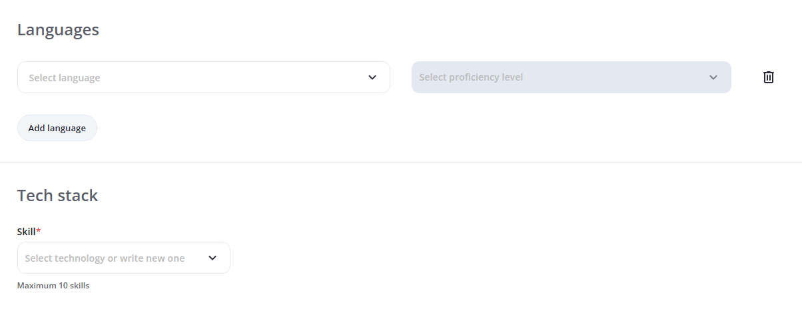
Task: Click the word 'stack' in Tech stack heading
Action: click(x=78, y=196)
